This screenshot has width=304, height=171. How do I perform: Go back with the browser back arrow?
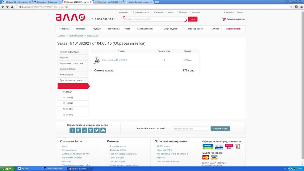click(3, 7)
